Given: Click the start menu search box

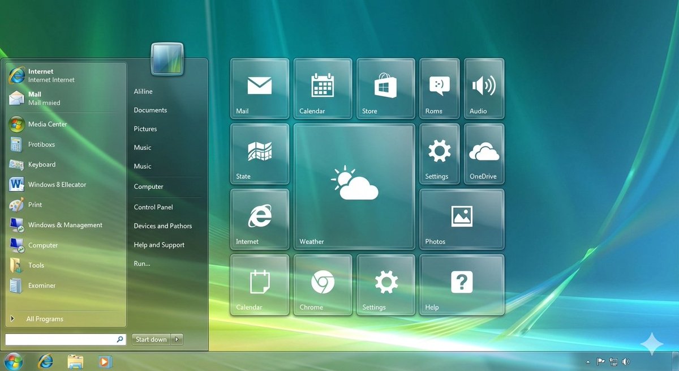Looking at the screenshot, I should click(65, 339).
